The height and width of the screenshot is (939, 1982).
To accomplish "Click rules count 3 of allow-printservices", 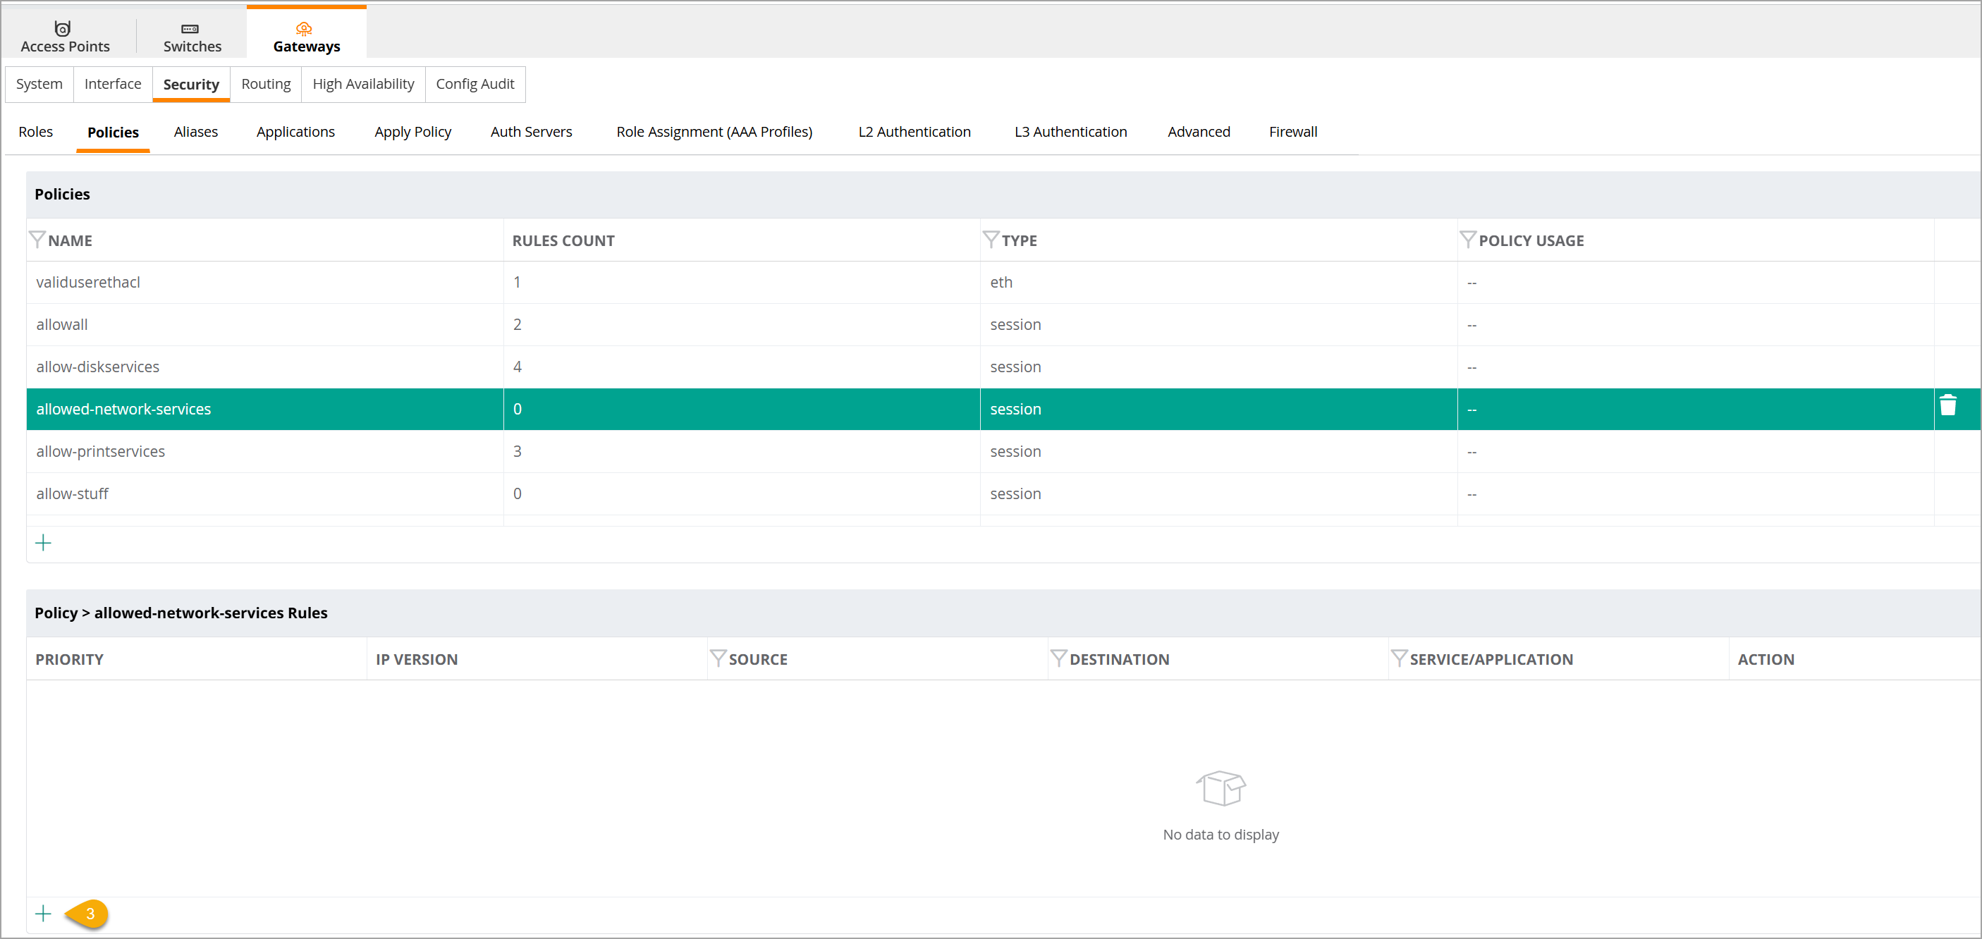I will (x=742, y=451).
